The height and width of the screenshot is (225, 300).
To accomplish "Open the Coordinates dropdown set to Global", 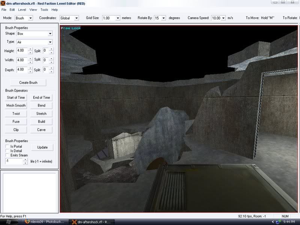I will 69,18.
